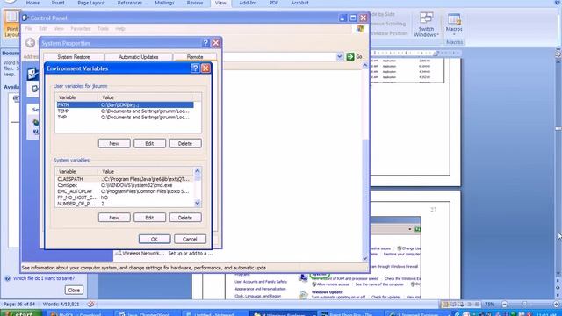Open Control Panel Favorites menu
562x316 pixels.
tap(80, 29)
